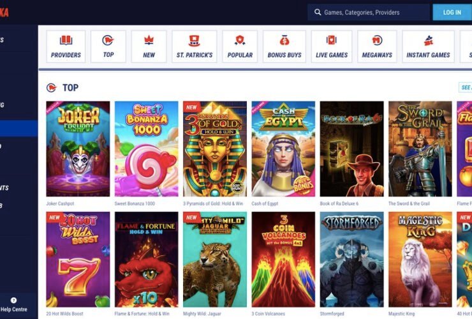Click the Majestic King game title link
The width and height of the screenshot is (472, 319).
401,314
